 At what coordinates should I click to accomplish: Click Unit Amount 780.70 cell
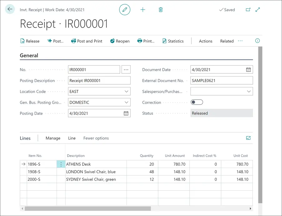(x=174, y=164)
